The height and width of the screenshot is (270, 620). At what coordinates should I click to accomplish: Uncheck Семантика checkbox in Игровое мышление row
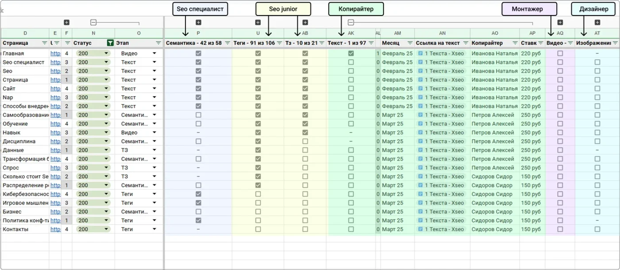198,203
